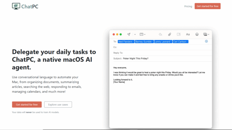Click the include attachments window icon
Screen dimensions: 232x130
tap(179, 34)
